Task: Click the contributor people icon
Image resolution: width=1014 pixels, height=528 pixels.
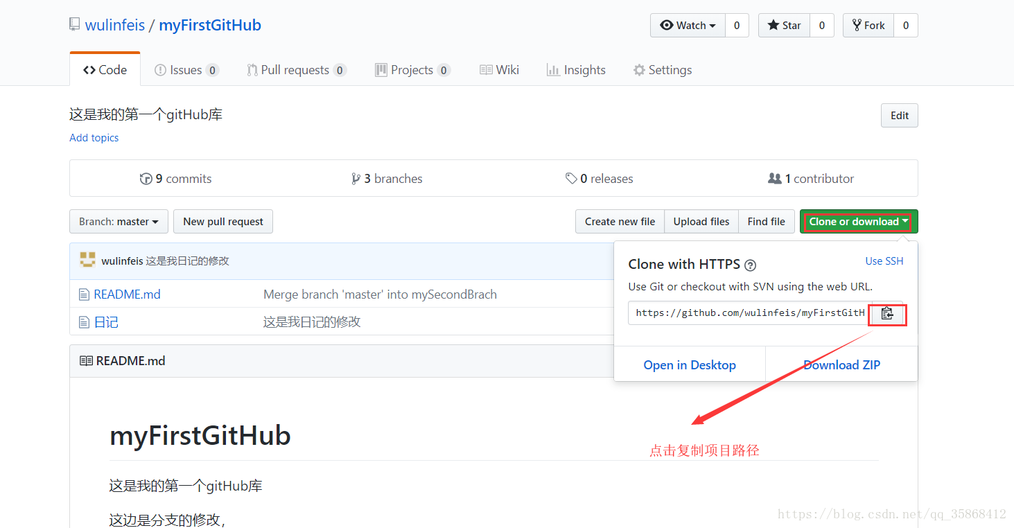Action: pos(775,179)
